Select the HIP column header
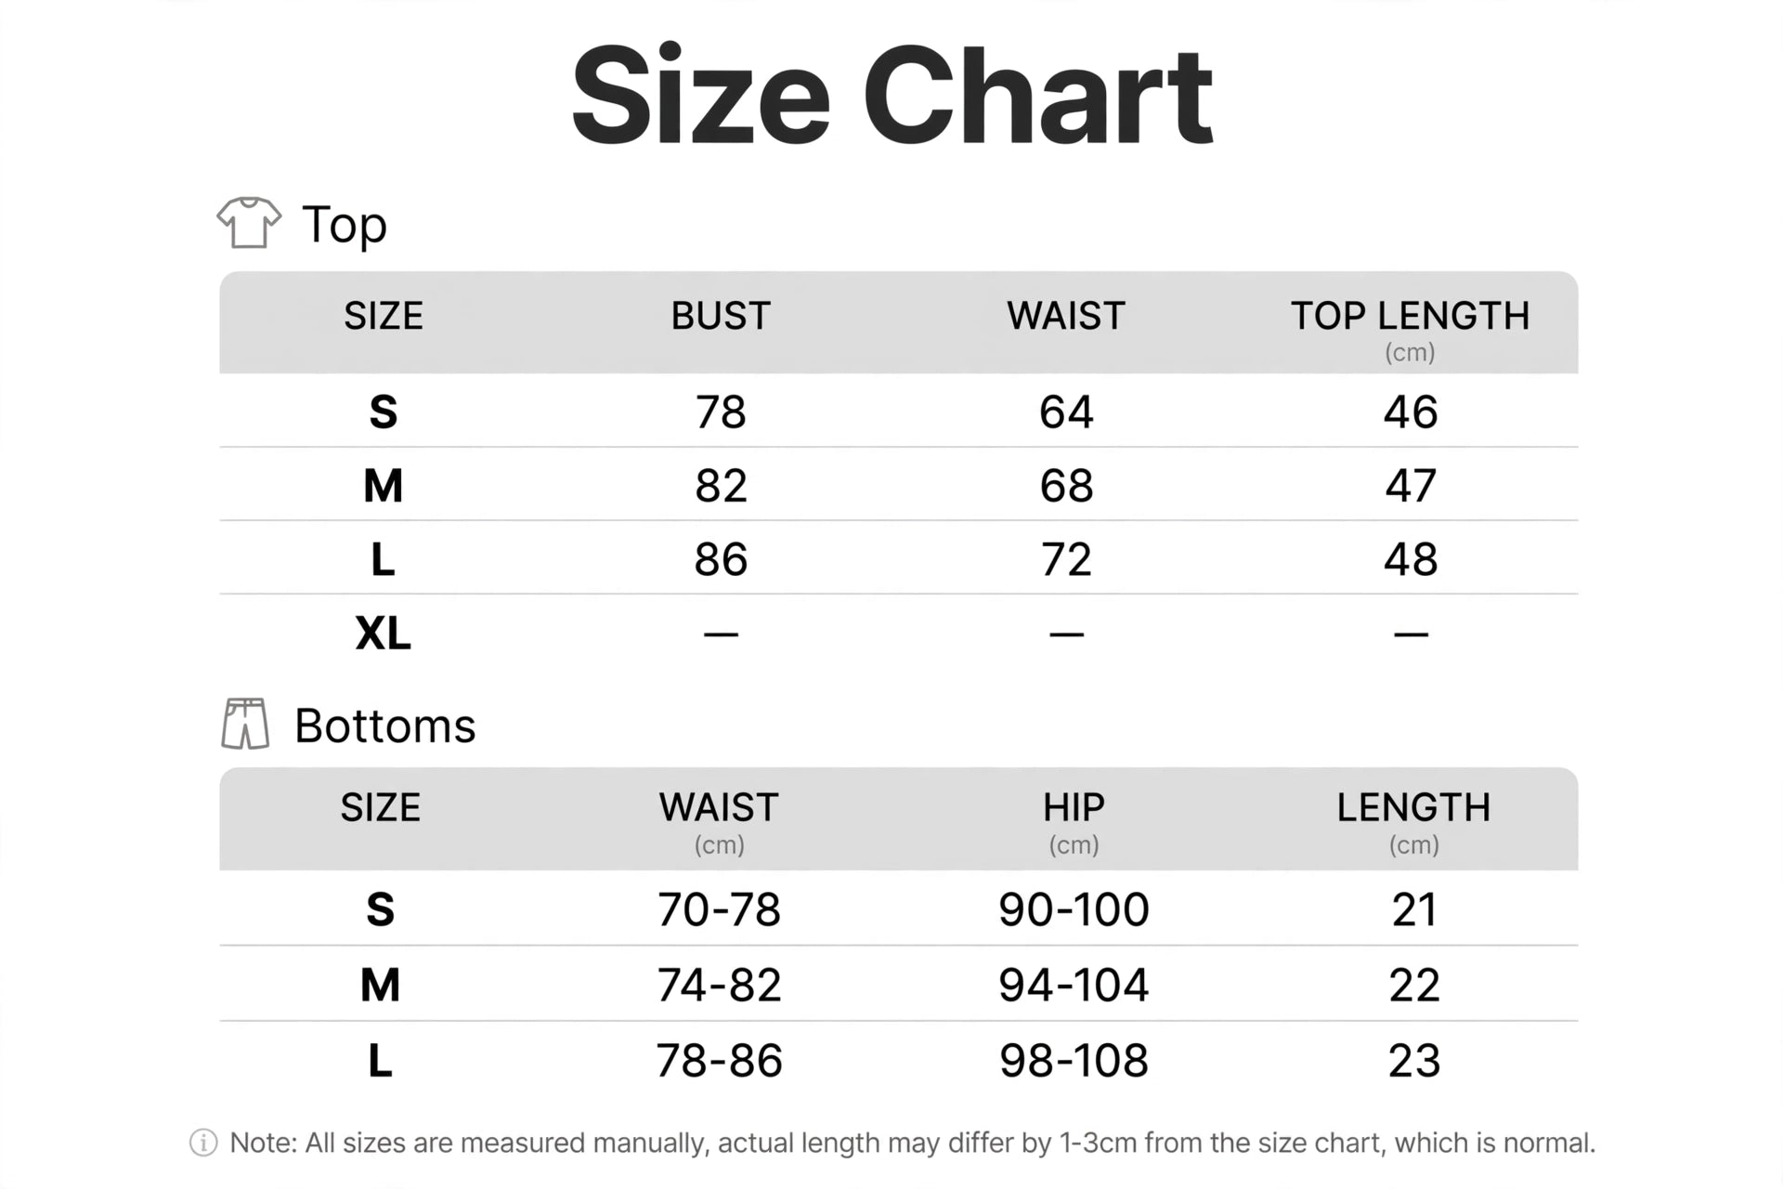Viewport: 1783px width, 1189px height. tap(1074, 807)
